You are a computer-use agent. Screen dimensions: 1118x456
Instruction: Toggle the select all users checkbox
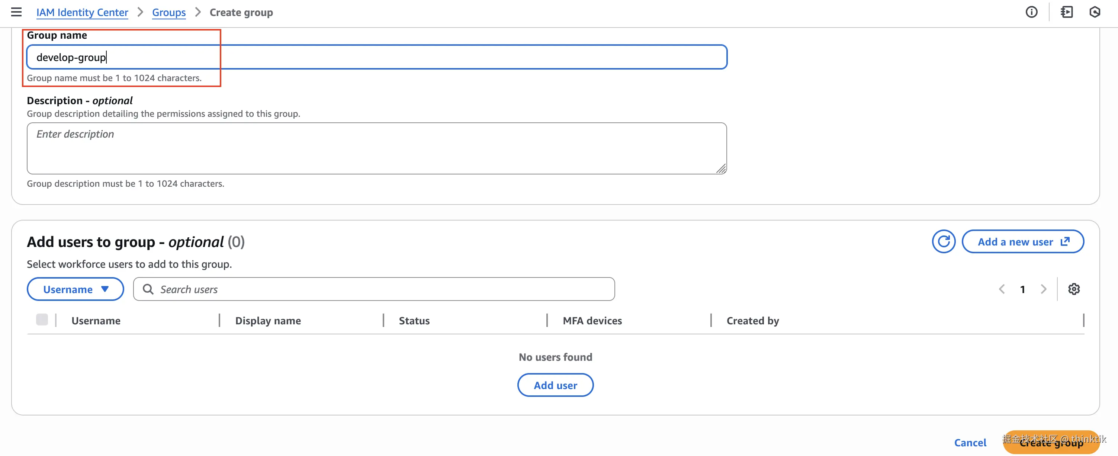pos(42,320)
